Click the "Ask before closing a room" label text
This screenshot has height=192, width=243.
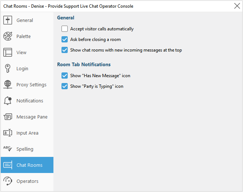(95, 39)
